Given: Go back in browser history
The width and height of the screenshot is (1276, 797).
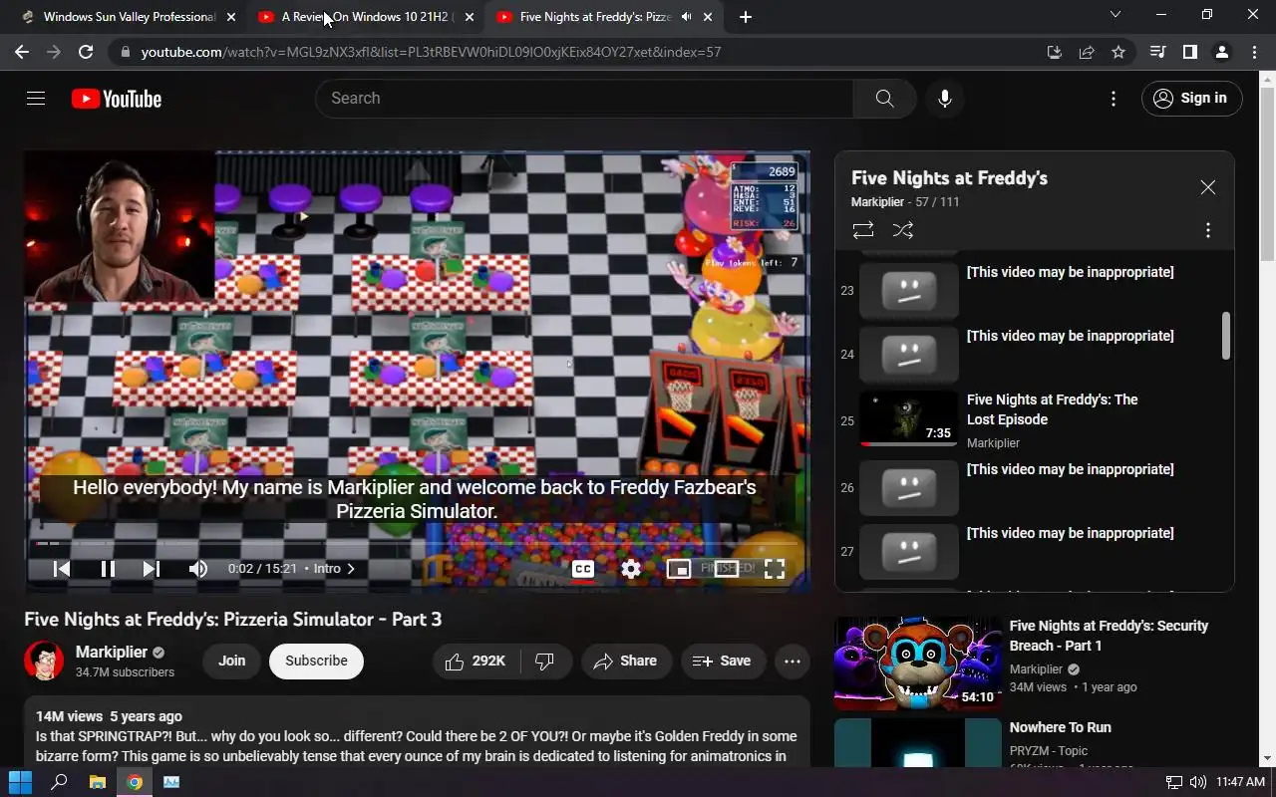Looking at the screenshot, I should pyautogui.click(x=22, y=52).
